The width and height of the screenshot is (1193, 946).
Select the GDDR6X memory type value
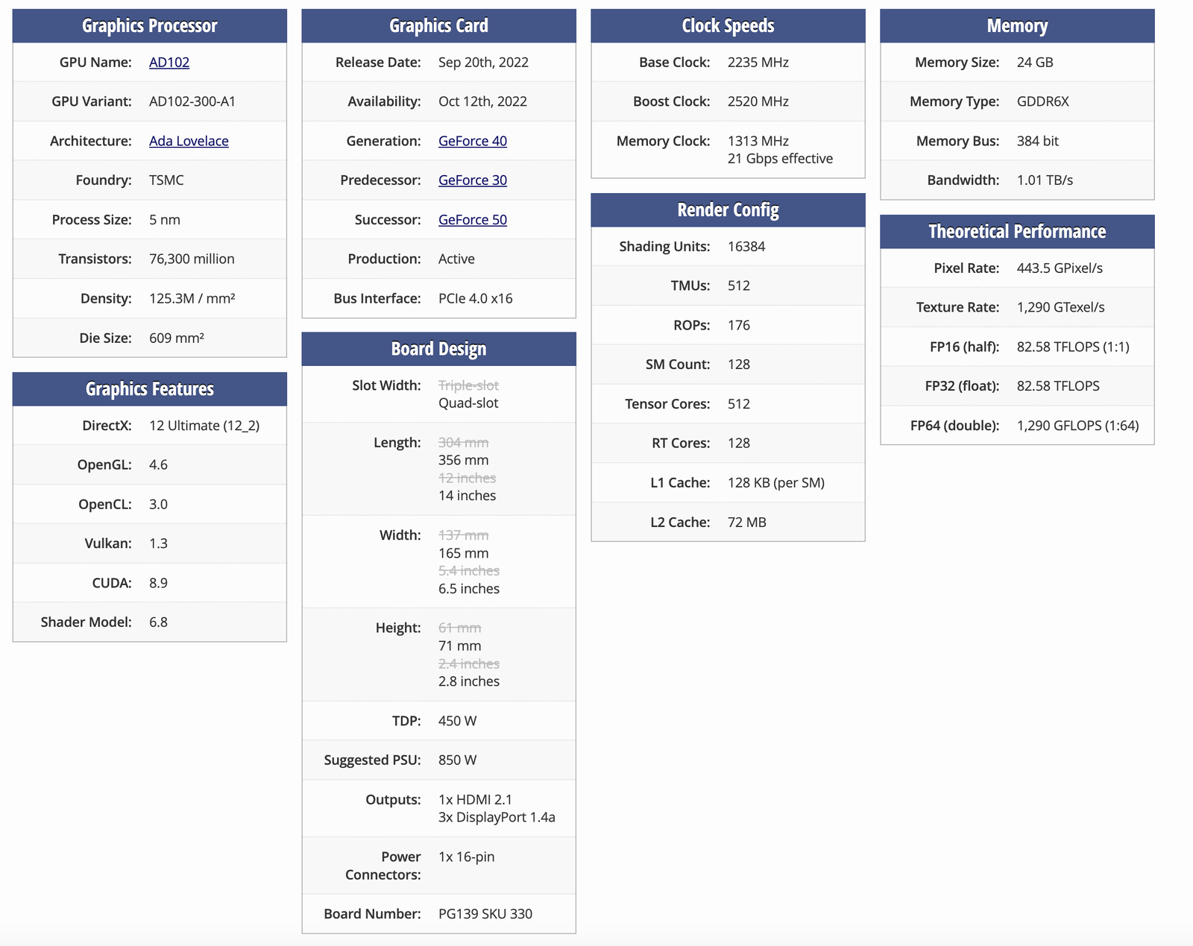tap(1042, 102)
